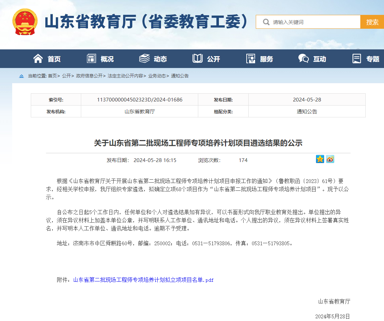Click publish time 2024-05-28 16:15
This screenshot has height=321, width=384.
pos(155,160)
